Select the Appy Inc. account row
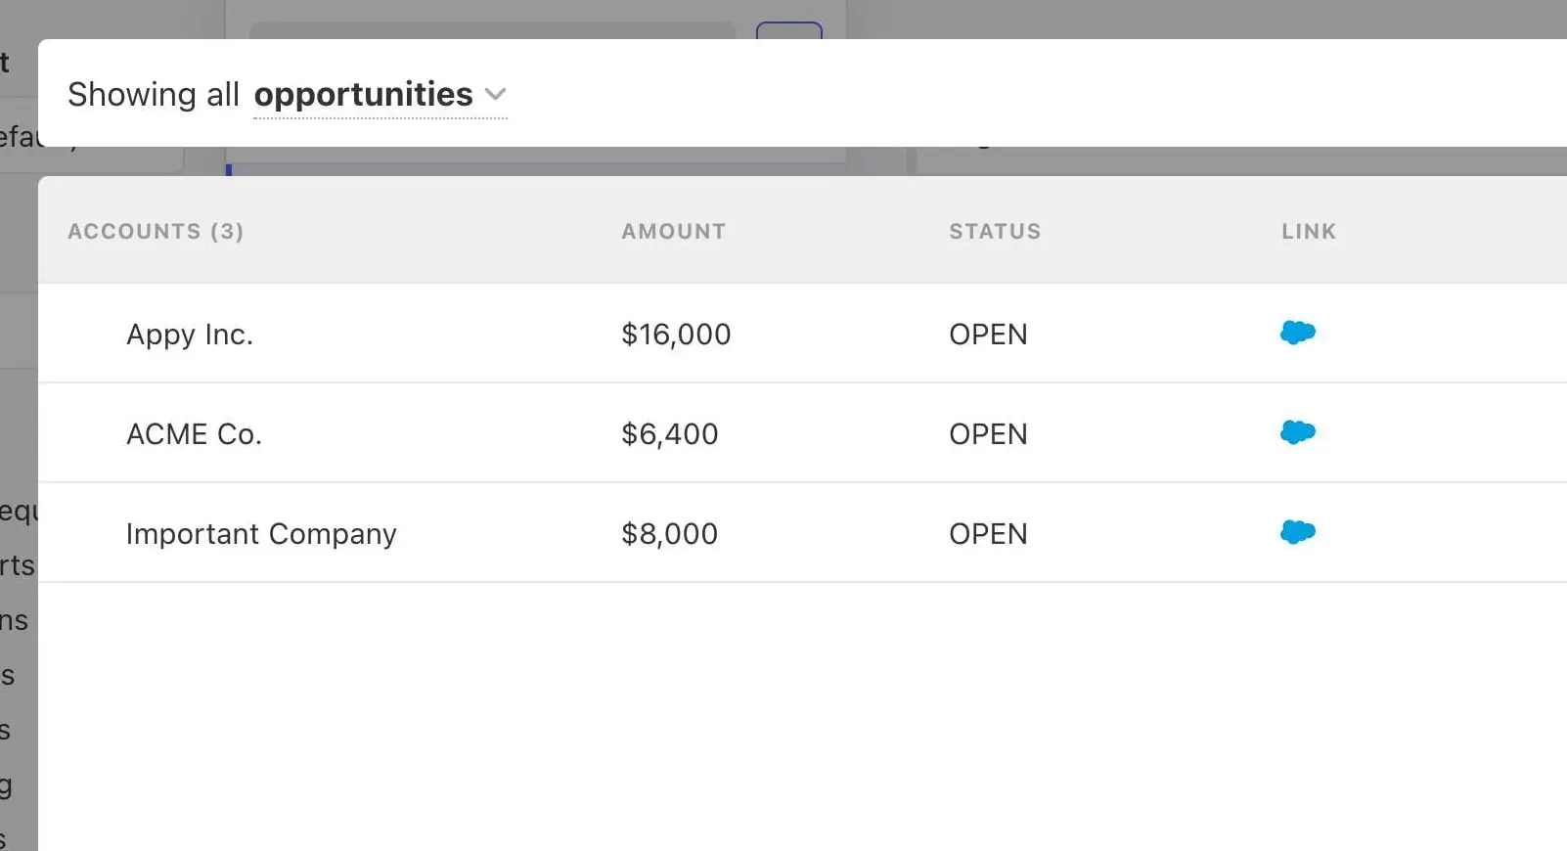Screen dimensions: 1567x851 click(x=190, y=334)
